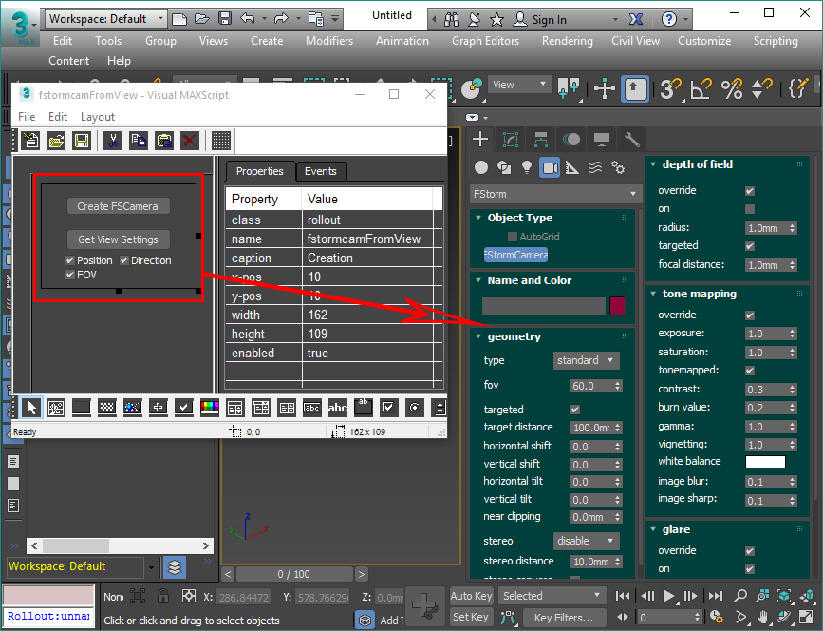This screenshot has height=631, width=823.
Task: Collapse the depth of field rollout
Action: pos(653,164)
